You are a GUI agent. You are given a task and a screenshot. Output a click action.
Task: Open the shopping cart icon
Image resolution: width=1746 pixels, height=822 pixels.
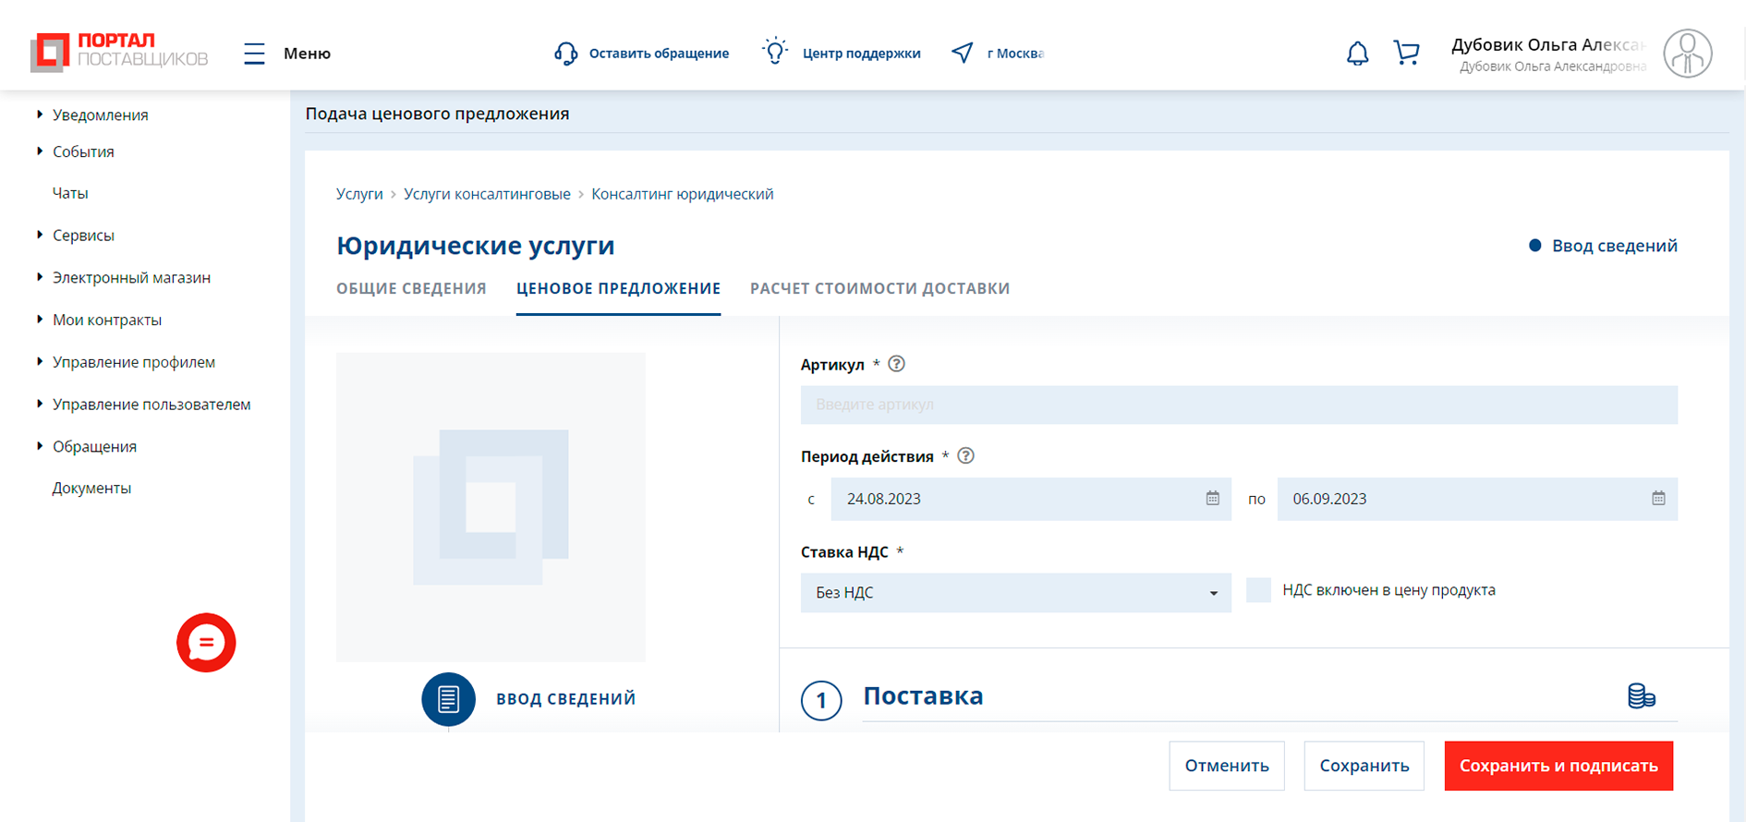click(1406, 53)
